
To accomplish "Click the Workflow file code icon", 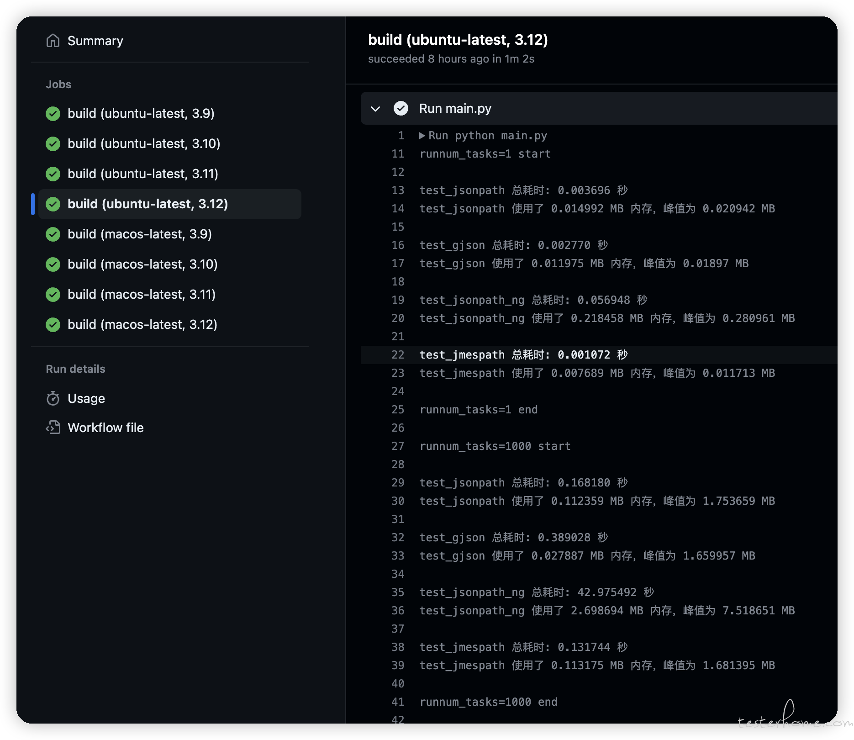I will 53,428.
